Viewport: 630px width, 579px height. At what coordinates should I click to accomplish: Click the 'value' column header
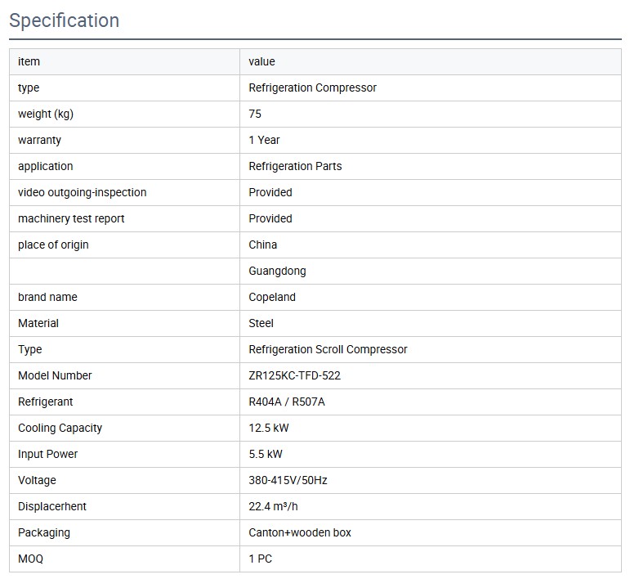click(261, 61)
